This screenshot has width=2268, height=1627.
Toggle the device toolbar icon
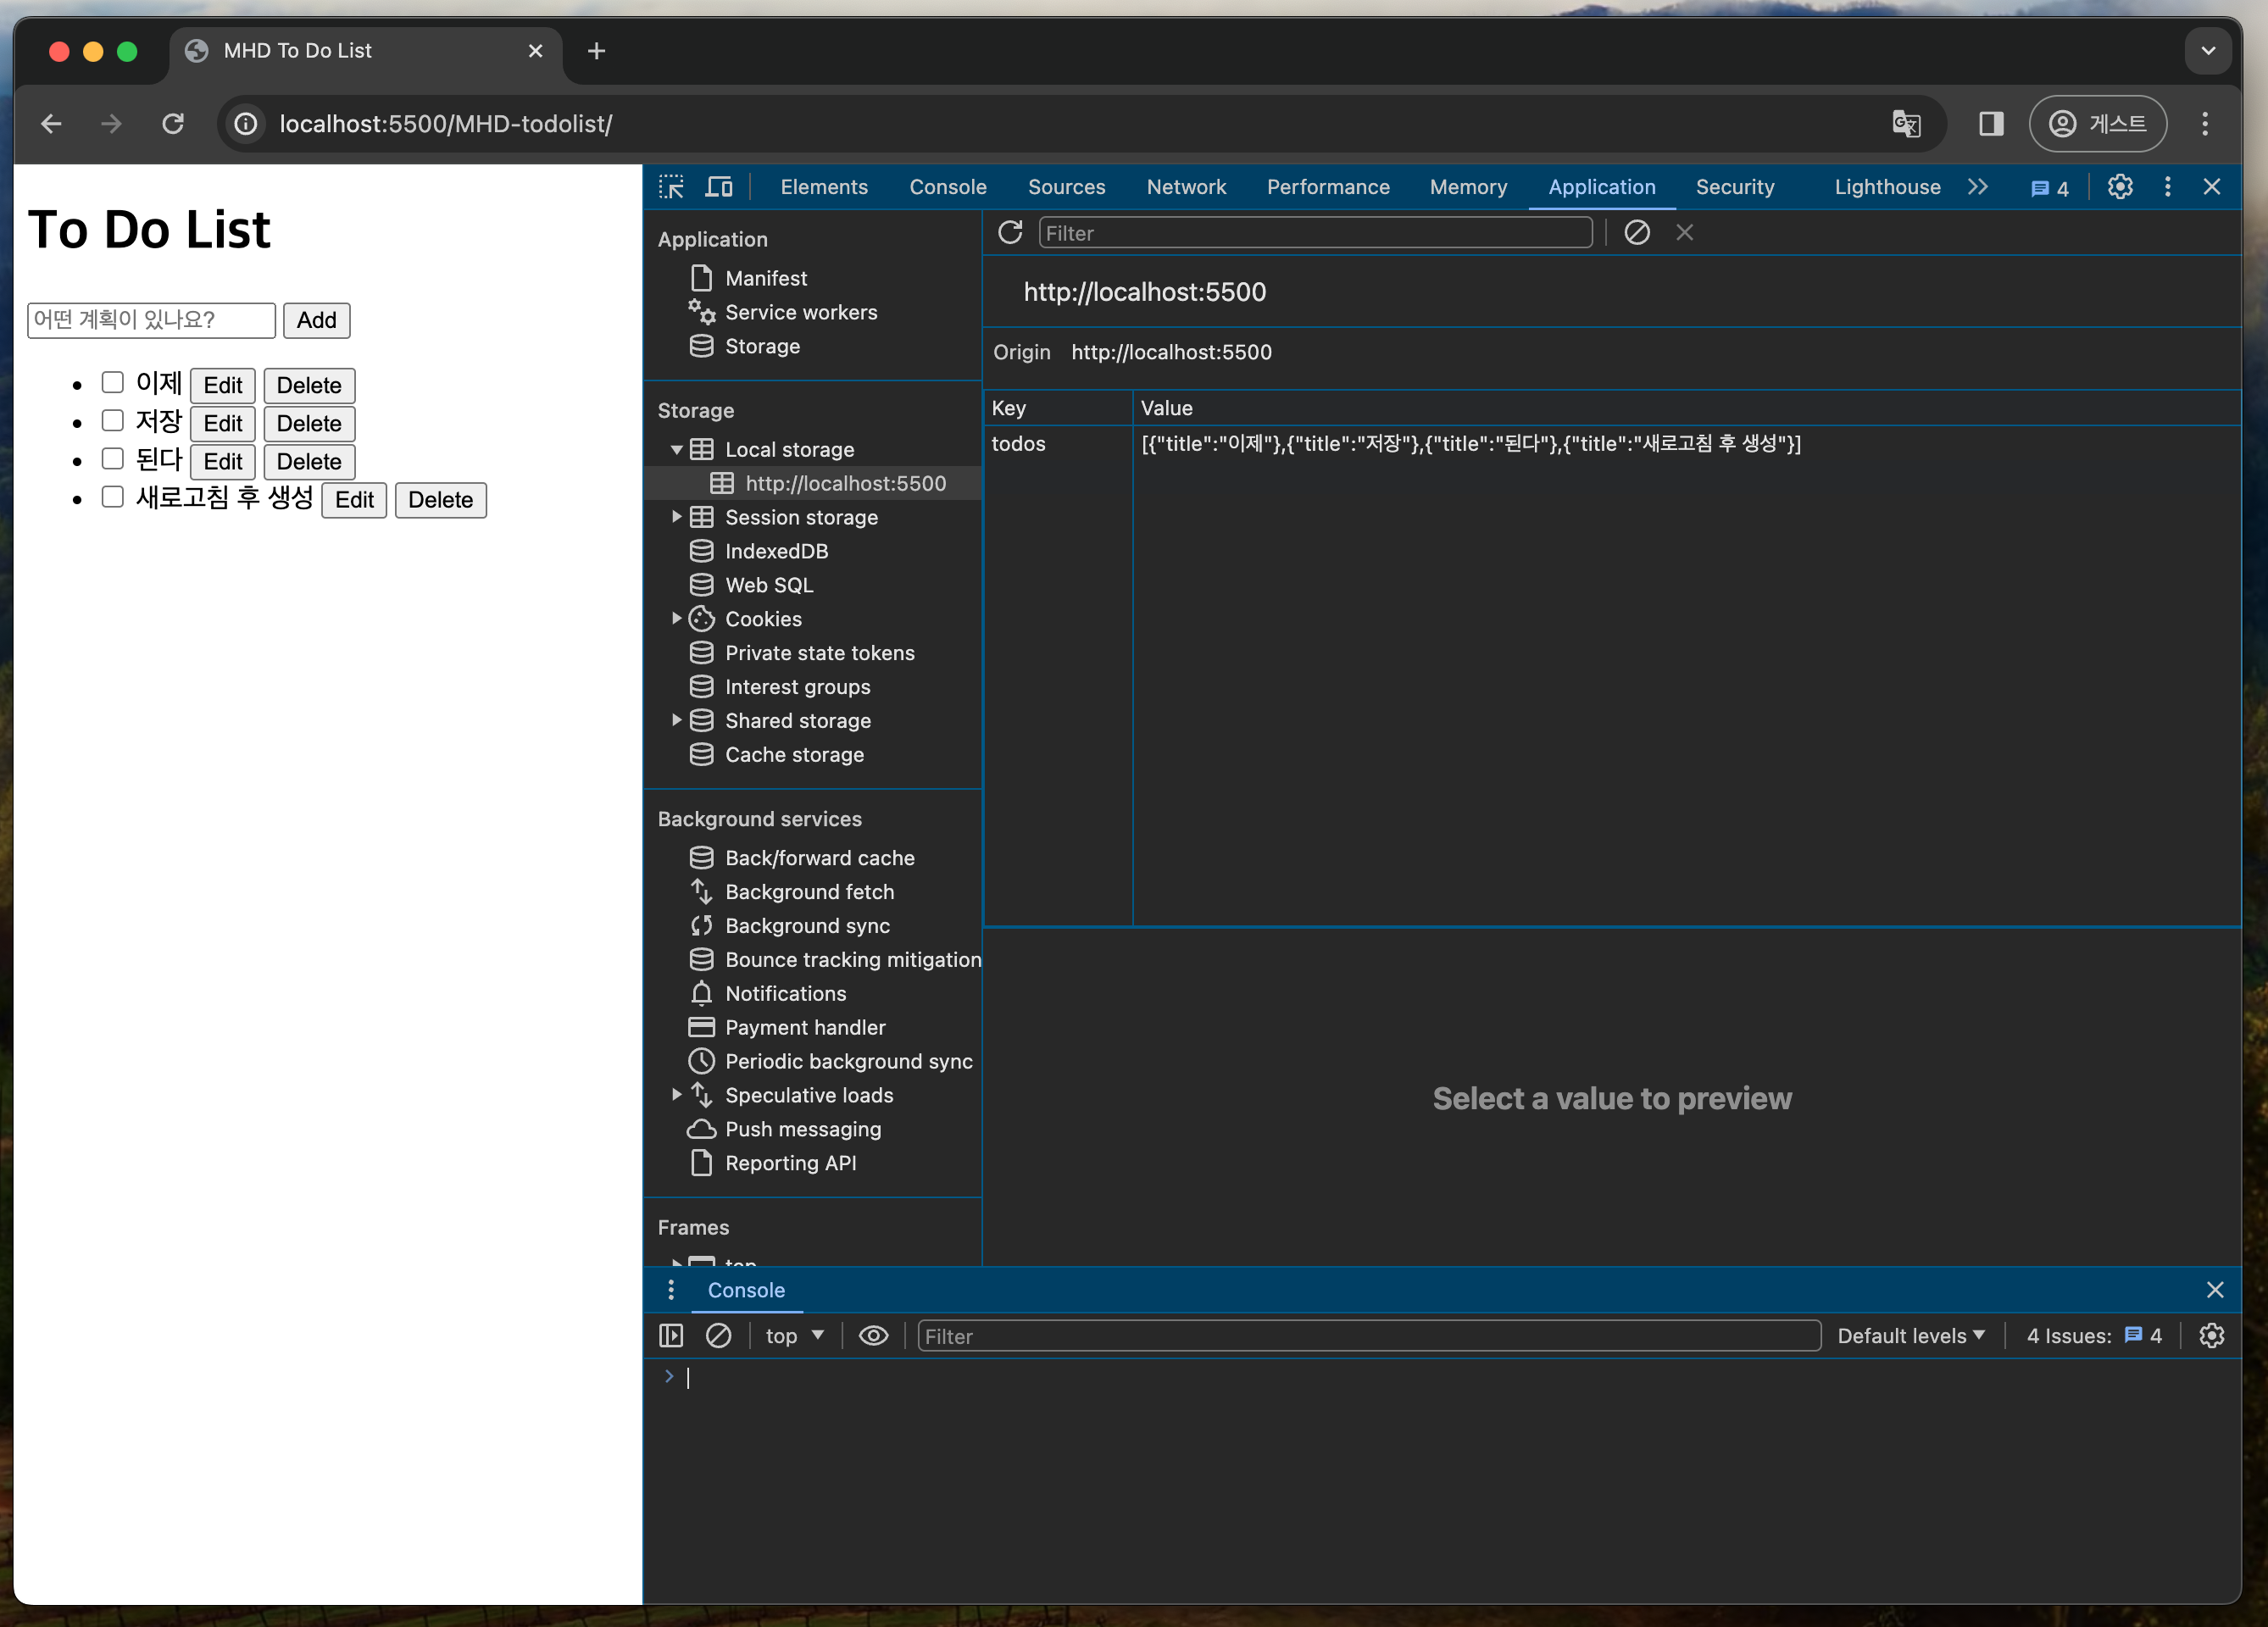click(719, 187)
